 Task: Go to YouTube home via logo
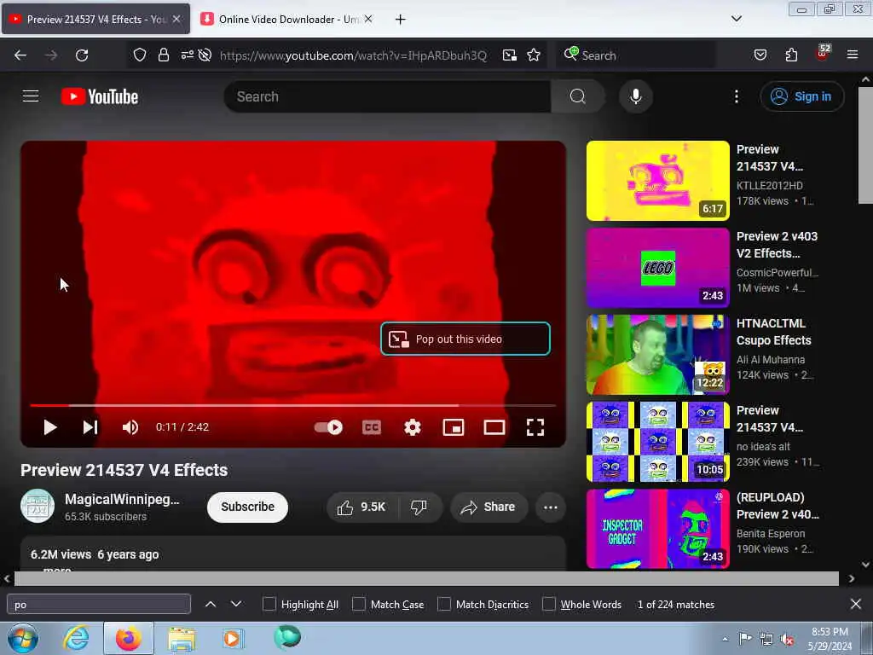tap(100, 96)
